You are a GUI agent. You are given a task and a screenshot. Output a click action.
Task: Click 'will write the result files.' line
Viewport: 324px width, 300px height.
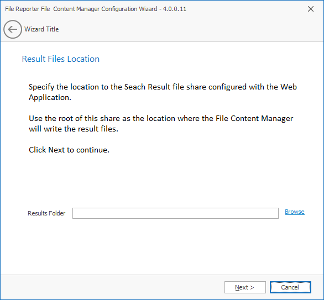tap(74, 129)
